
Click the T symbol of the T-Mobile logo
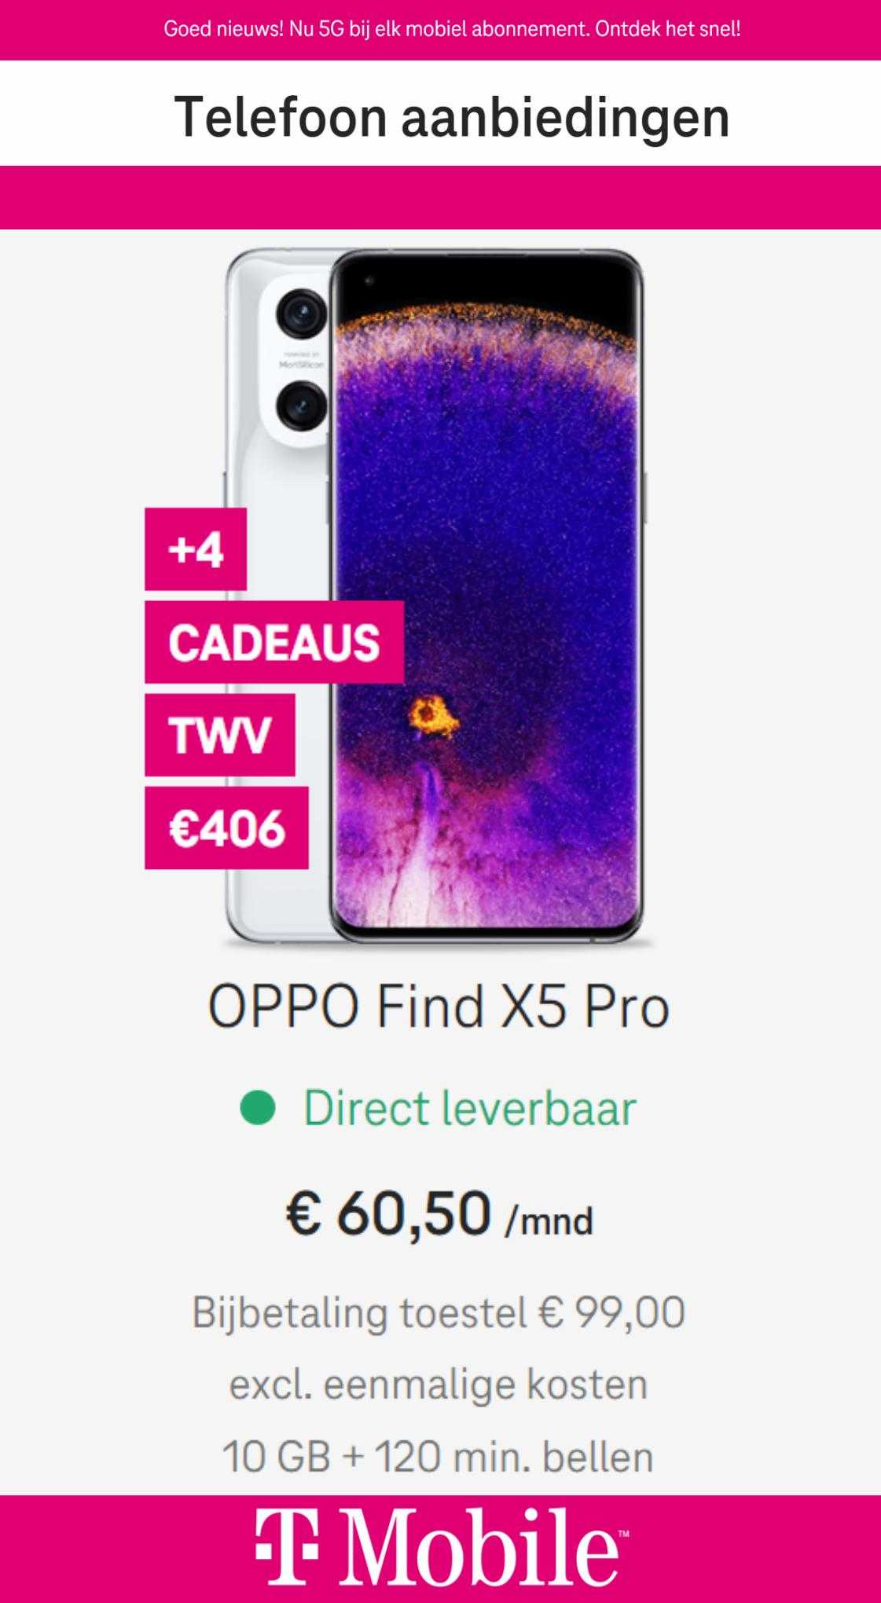(x=287, y=1546)
